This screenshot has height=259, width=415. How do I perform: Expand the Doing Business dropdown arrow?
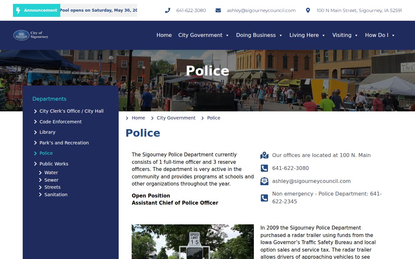point(281,35)
